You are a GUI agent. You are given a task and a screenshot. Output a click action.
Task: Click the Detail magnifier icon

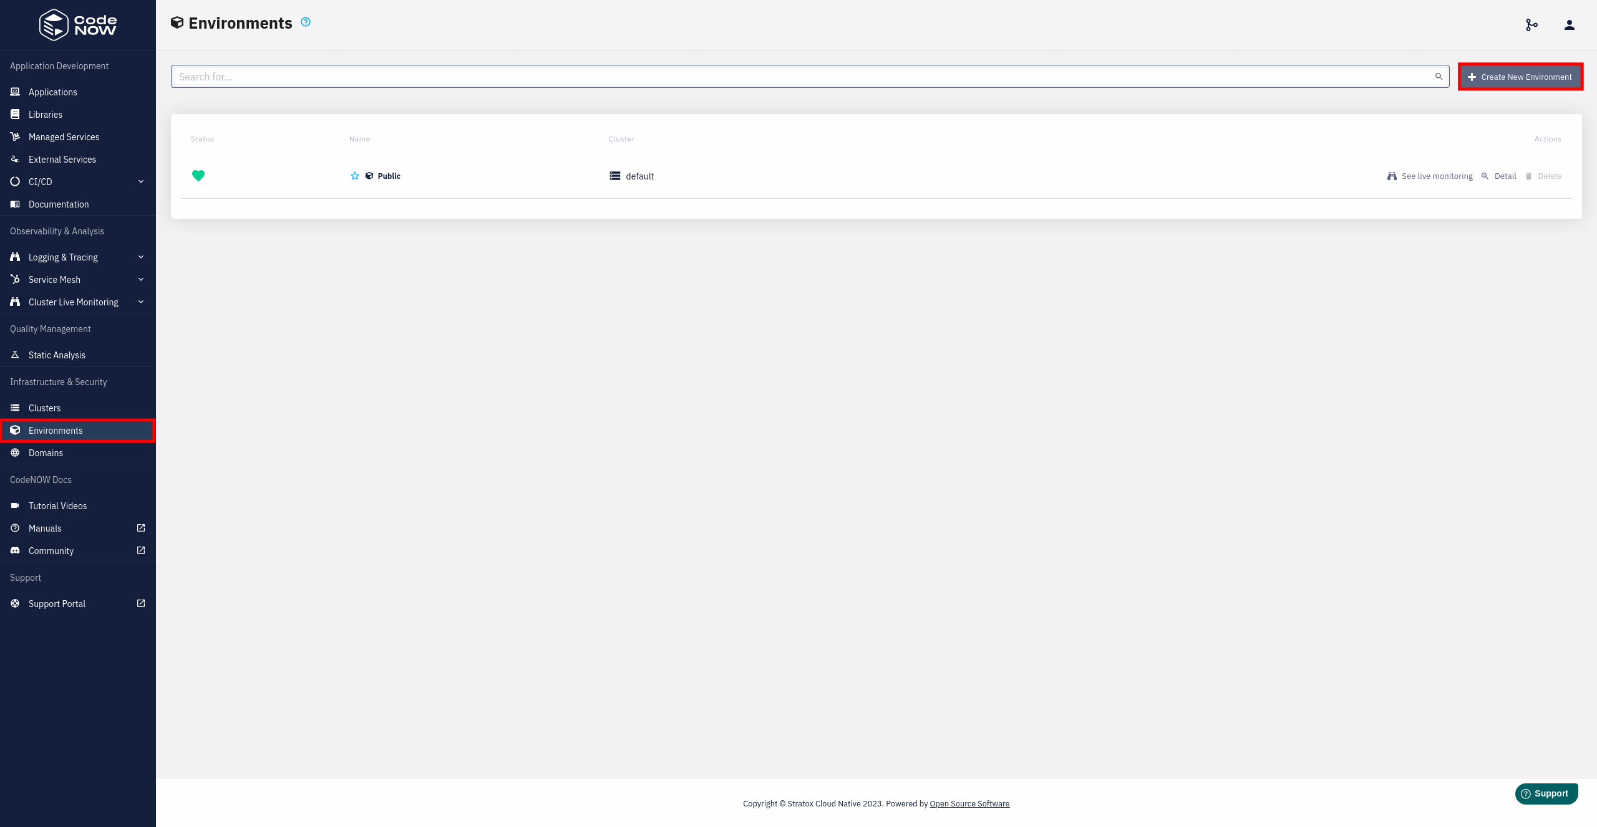[1485, 176]
